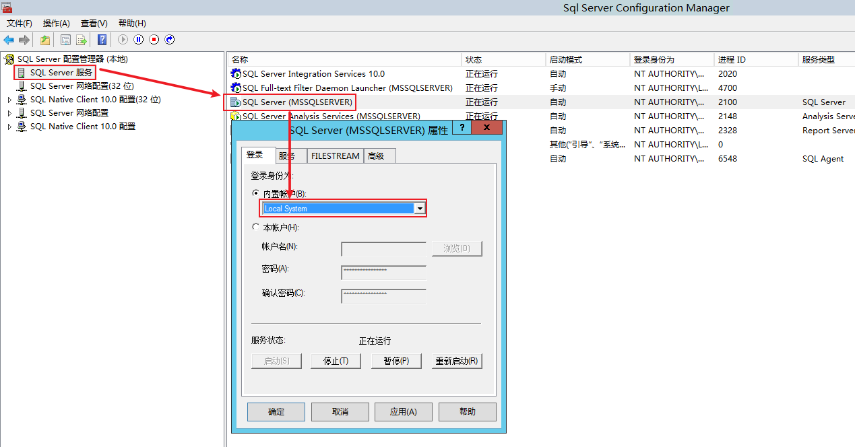Click the SQL Server Configuration Manager app icon
The height and width of the screenshot is (447, 855).
[8, 7]
